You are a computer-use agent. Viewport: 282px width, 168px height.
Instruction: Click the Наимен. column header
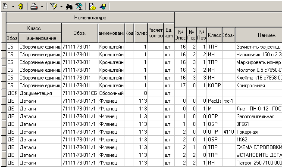[x=259, y=35]
